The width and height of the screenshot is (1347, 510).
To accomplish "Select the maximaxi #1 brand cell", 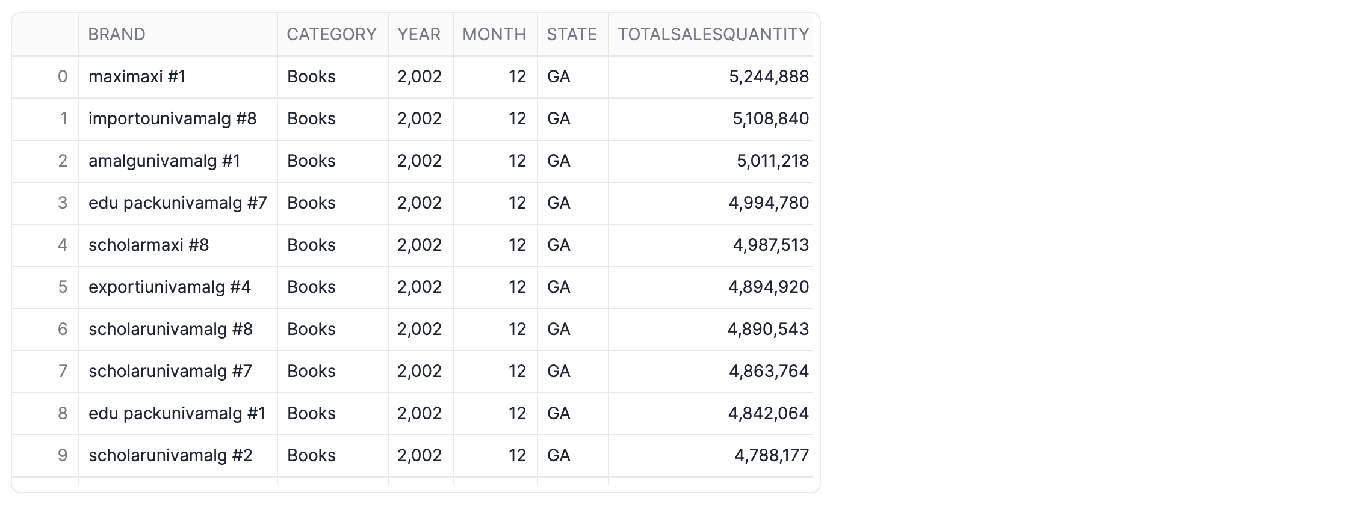I will (137, 76).
